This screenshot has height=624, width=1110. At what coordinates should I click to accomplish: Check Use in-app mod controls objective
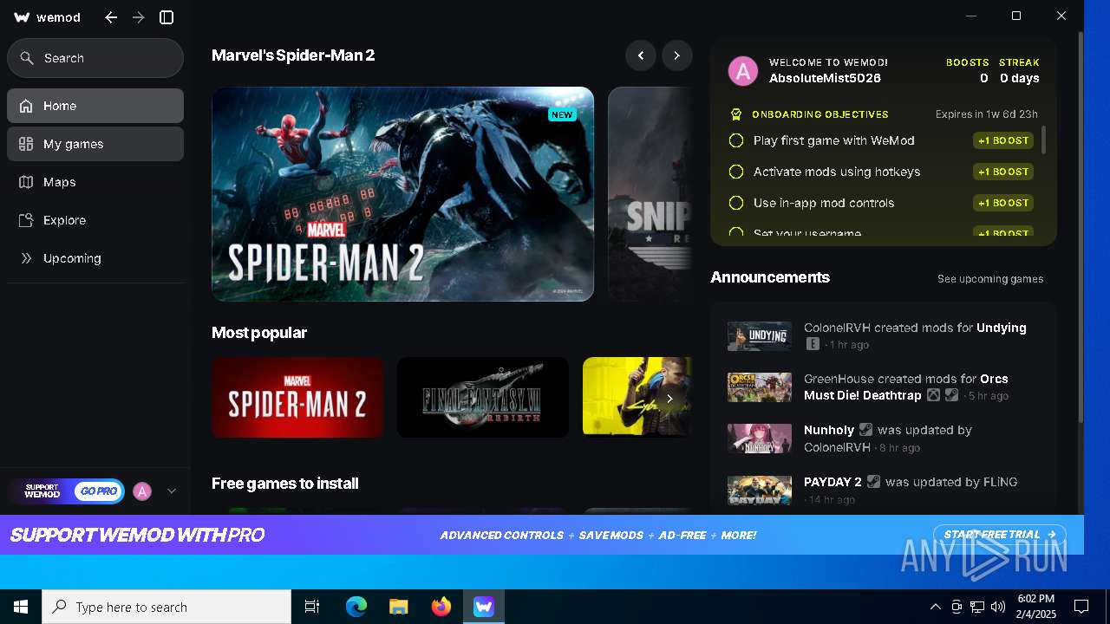coord(736,203)
